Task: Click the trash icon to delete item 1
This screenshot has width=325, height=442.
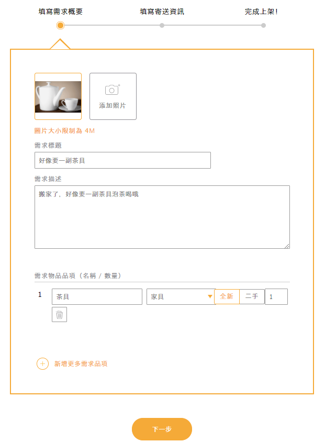Action: (59, 314)
